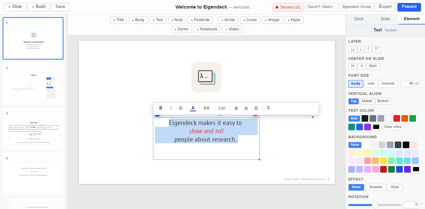
Task: Move element up one layer
Action: pyautogui.click(x=368, y=49)
